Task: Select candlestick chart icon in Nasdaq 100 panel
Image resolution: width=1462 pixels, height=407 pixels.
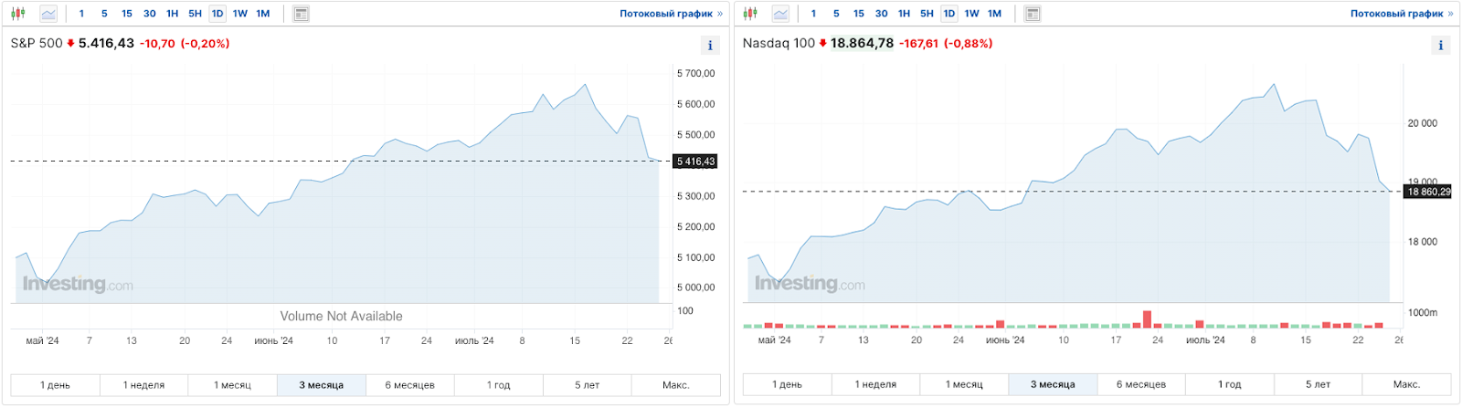Action: 750,14
